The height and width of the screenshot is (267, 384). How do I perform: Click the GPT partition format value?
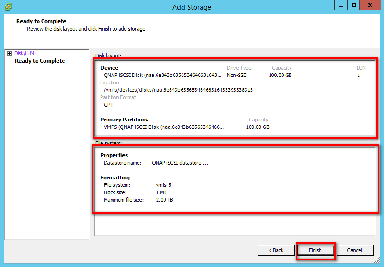point(108,105)
